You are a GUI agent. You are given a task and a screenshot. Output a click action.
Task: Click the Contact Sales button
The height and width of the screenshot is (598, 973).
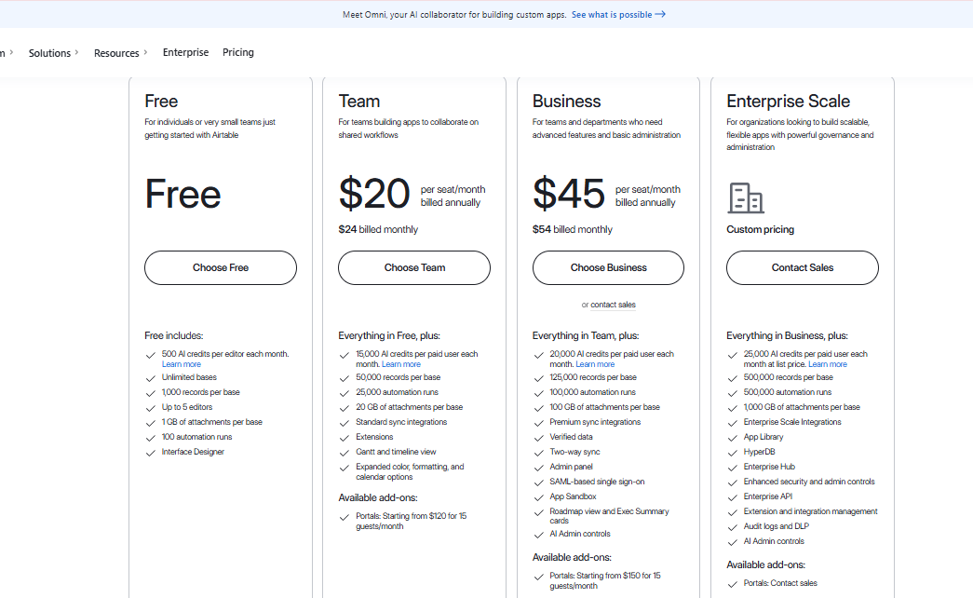803,267
